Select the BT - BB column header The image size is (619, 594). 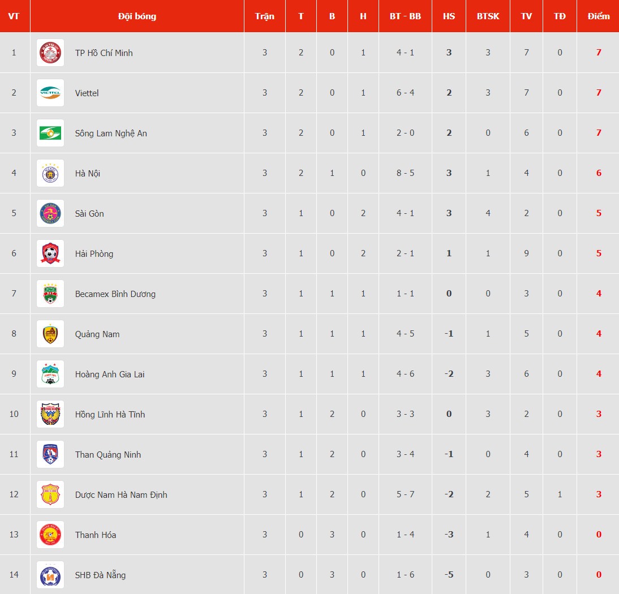[406, 16]
